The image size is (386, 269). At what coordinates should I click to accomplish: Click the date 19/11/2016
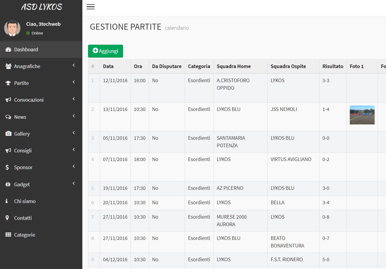(x=115, y=188)
